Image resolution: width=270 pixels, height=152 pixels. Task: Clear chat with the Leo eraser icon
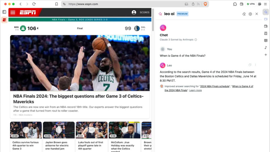click(244, 14)
